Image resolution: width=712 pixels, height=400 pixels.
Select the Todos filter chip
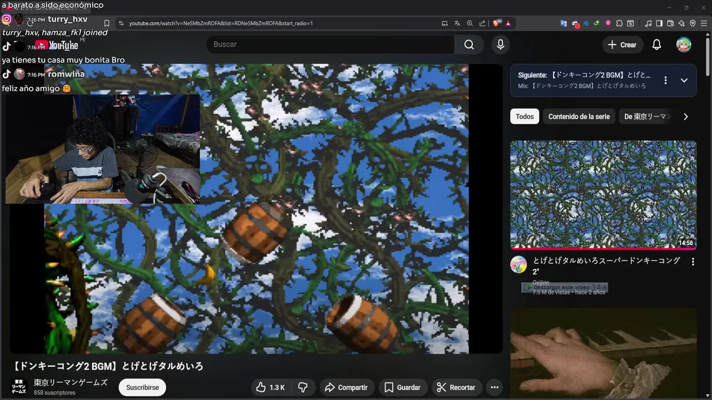click(525, 117)
